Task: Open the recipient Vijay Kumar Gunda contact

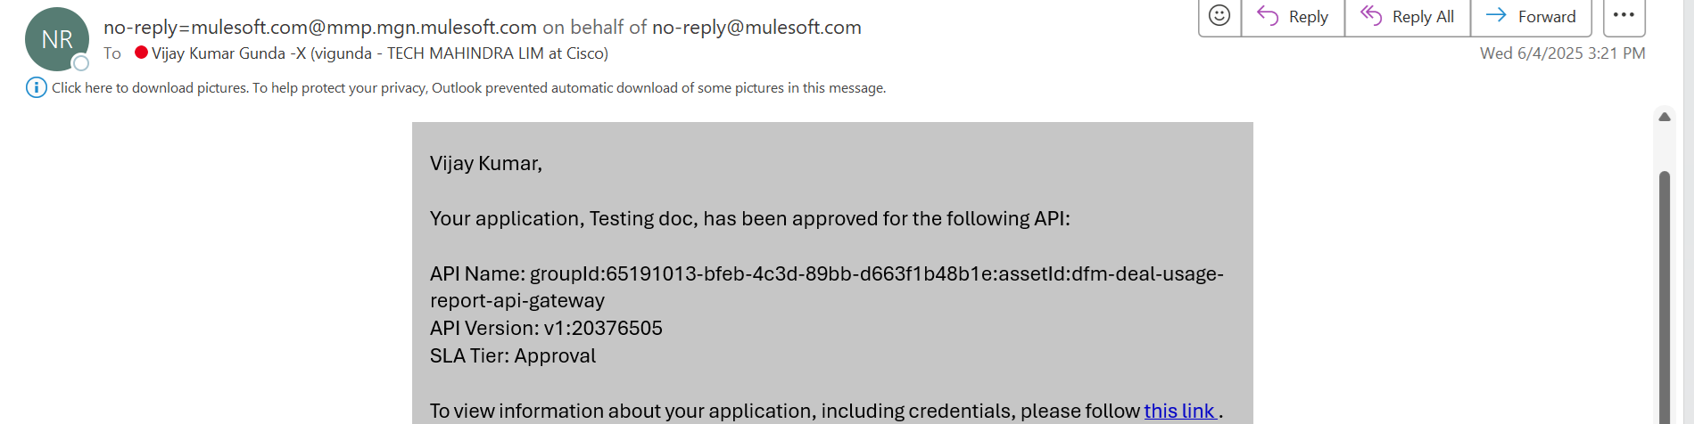Action: (380, 53)
